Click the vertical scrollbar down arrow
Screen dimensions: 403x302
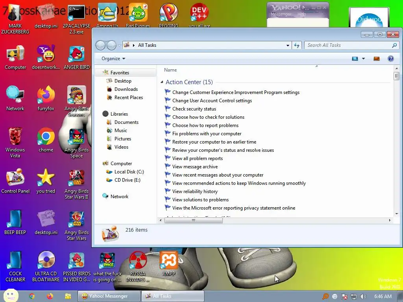[x=397, y=214]
